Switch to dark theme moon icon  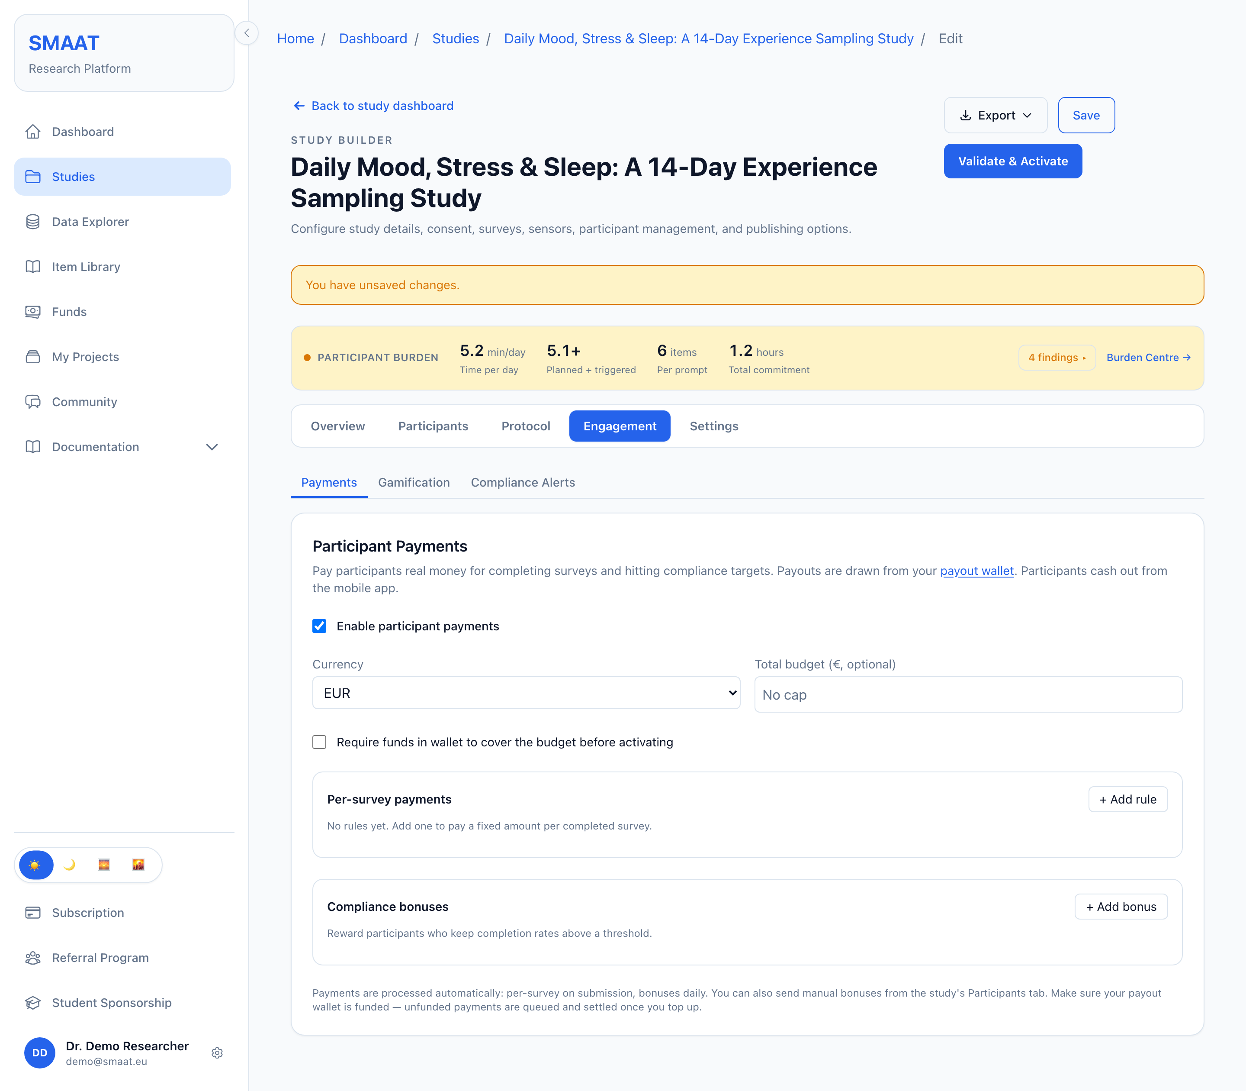pyautogui.click(x=69, y=865)
